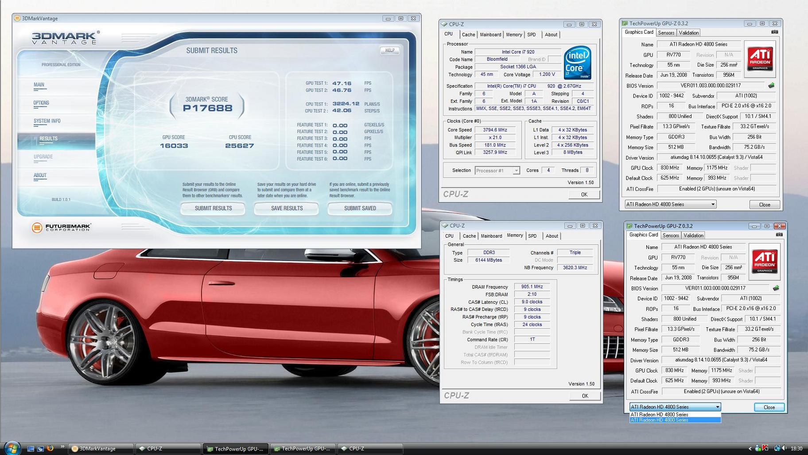808x455 pixels.
Task: Open the Memory tab in upper CPU-Z window
Action: [514, 35]
